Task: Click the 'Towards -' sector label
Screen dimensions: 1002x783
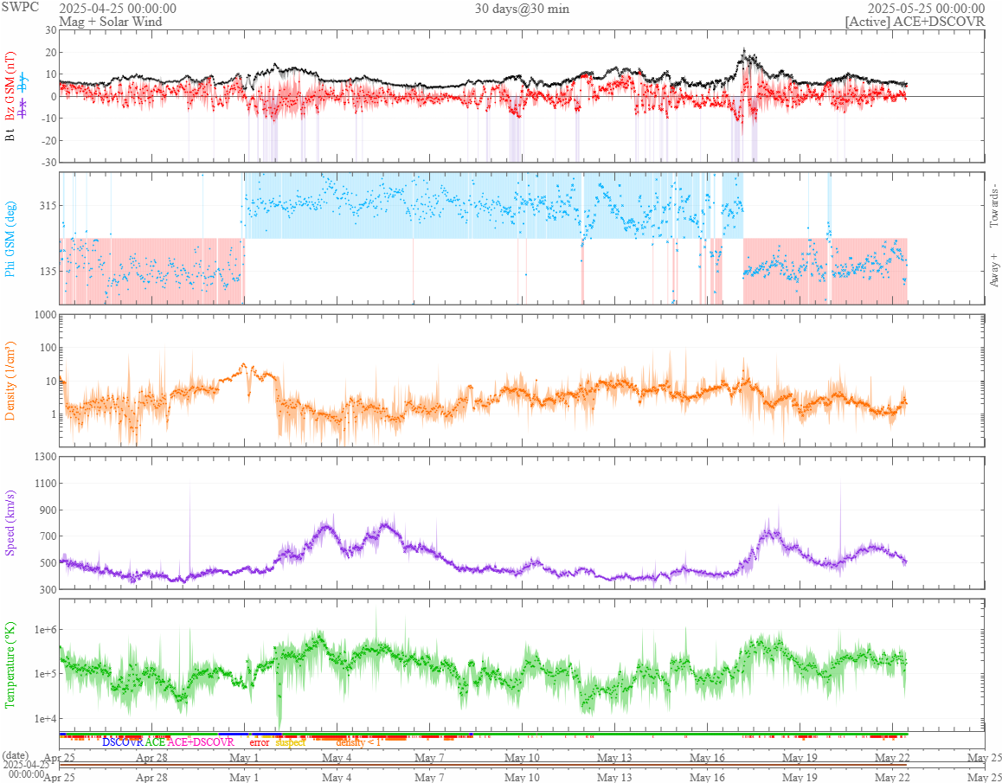Action: click(993, 206)
